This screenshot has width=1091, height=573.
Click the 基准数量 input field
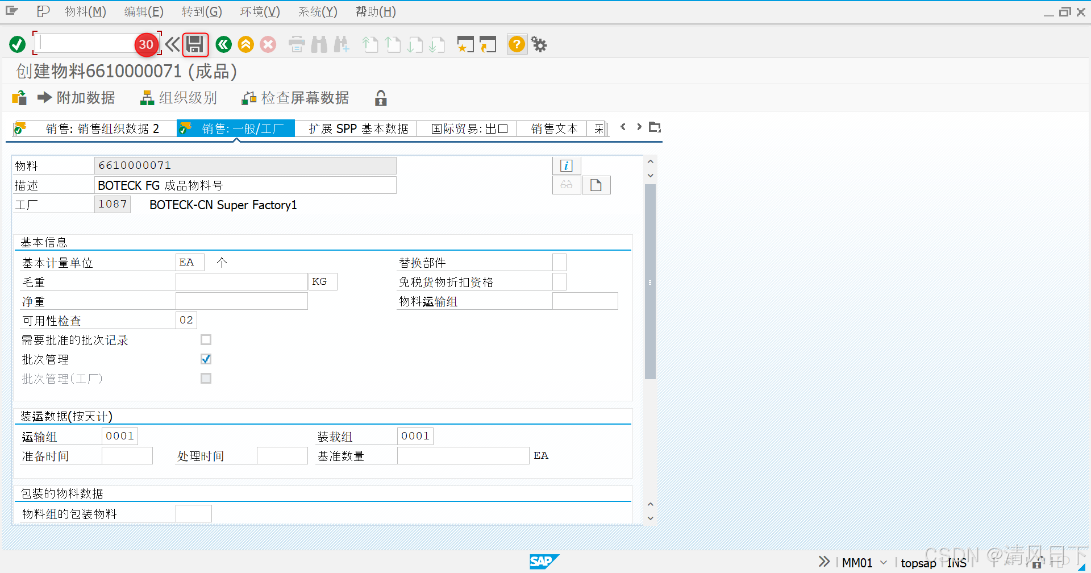463,455
